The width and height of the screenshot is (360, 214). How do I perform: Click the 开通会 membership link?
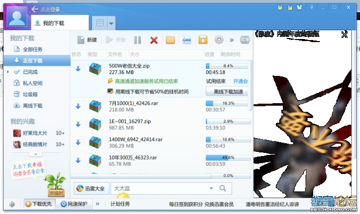point(240,81)
